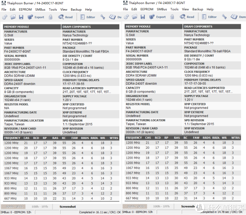
Task: Click Read button in right toolbar
Action: [x=187, y=17]
